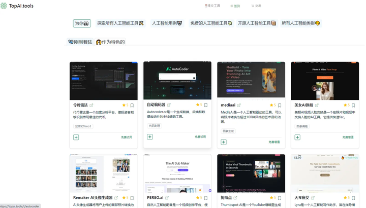The width and height of the screenshot is (366, 208).
Task: Click the 令牌雷达 title link
Action: coord(80,106)
